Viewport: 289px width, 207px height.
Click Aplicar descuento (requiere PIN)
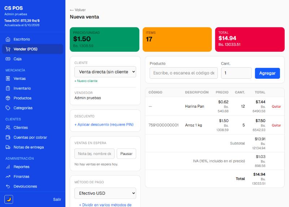coord(104,125)
